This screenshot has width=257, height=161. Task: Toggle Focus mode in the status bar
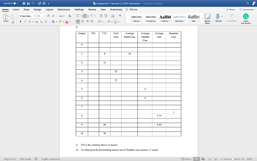[x=187, y=159]
